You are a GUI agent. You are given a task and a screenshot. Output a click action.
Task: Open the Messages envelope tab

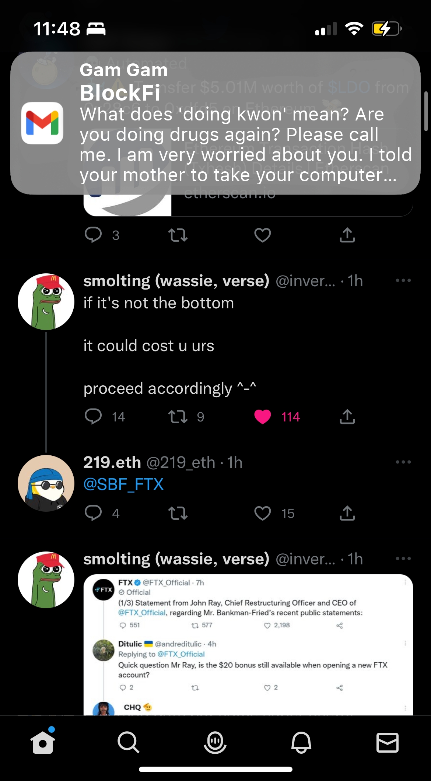pos(388,742)
